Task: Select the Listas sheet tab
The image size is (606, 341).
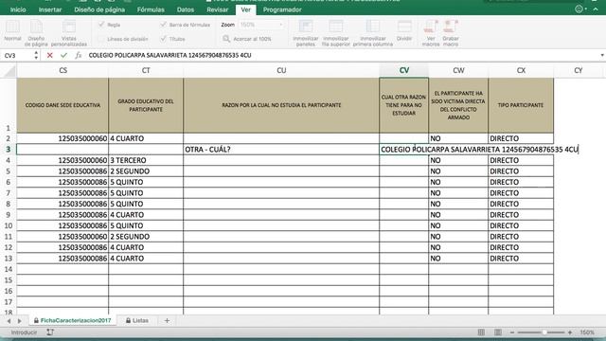Action: point(137,320)
